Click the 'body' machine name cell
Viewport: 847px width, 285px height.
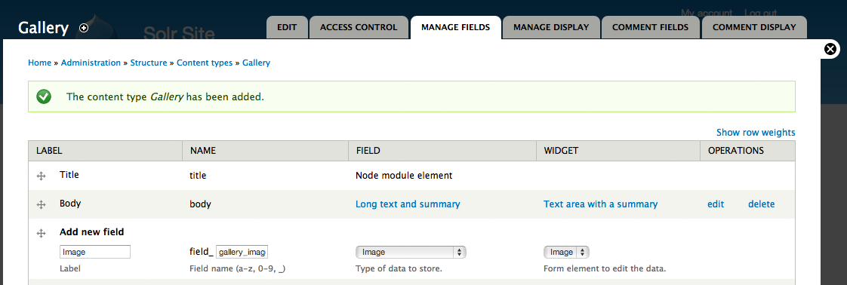200,204
